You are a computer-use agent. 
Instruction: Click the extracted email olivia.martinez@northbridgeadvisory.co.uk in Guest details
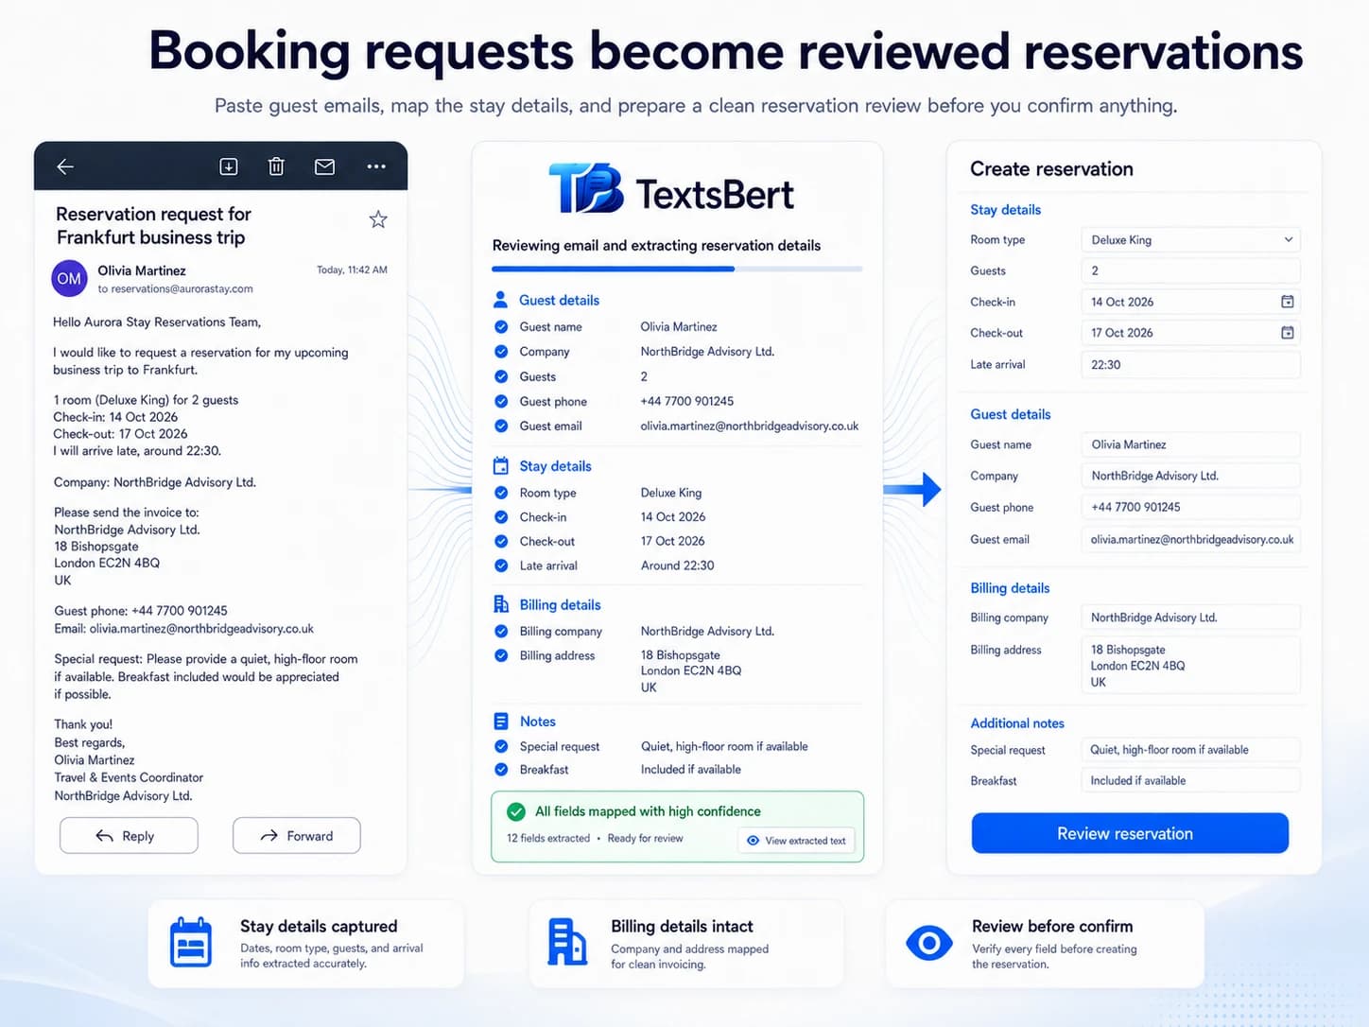(750, 426)
